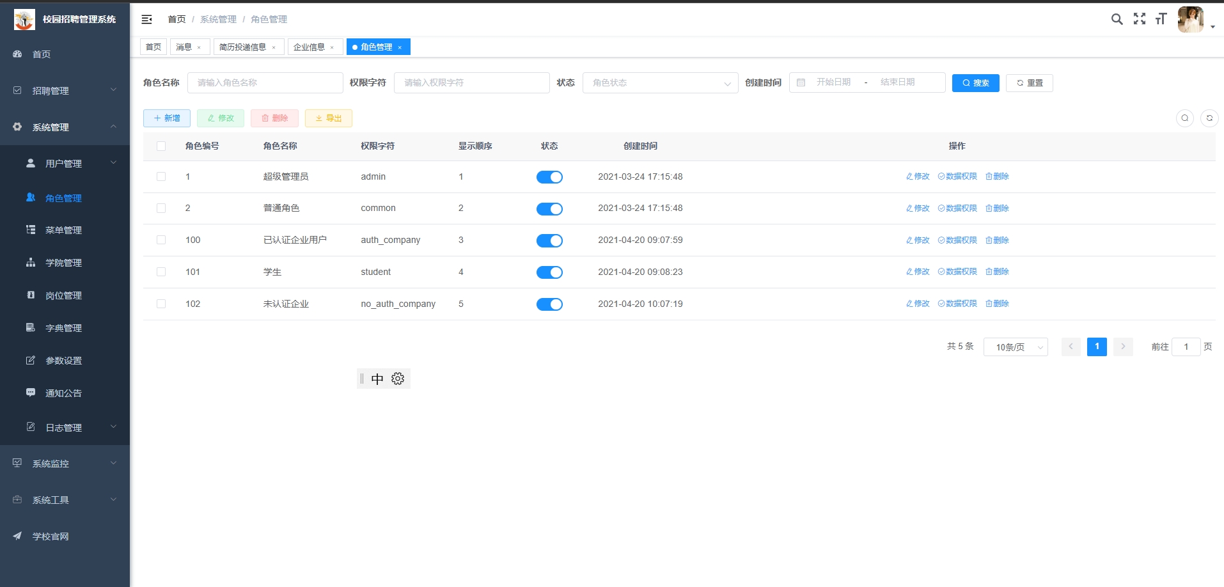Click the 请输入角色名称 input field
The image size is (1224, 587).
pos(265,83)
